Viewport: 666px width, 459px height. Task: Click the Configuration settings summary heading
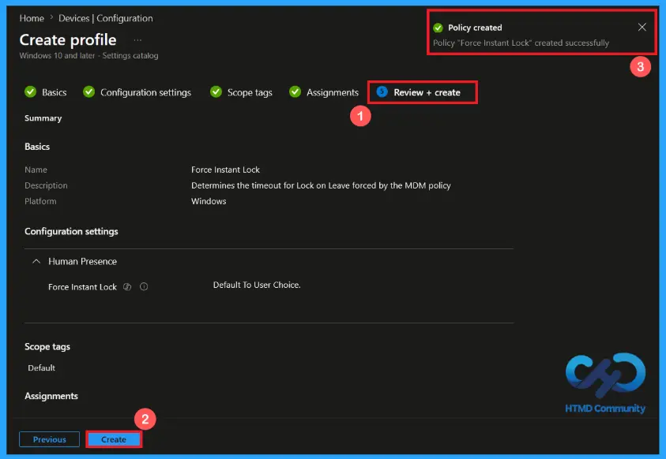pos(71,231)
